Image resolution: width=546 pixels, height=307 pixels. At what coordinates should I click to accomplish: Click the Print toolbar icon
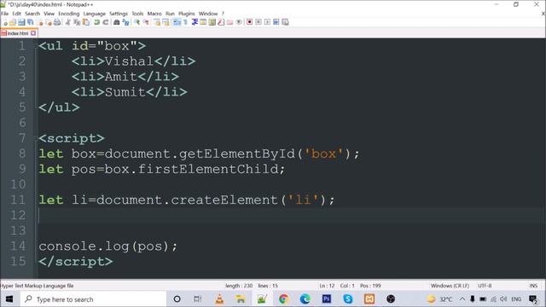pyautogui.click(x=57, y=22)
